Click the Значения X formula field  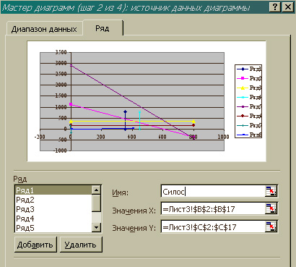pyautogui.click(x=213, y=209)
